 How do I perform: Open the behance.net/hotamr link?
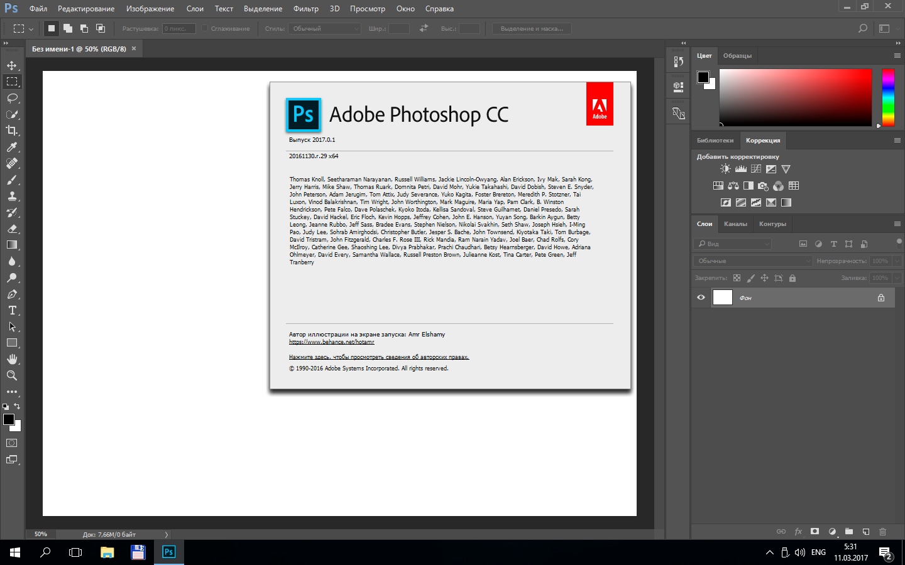(332, 342)
